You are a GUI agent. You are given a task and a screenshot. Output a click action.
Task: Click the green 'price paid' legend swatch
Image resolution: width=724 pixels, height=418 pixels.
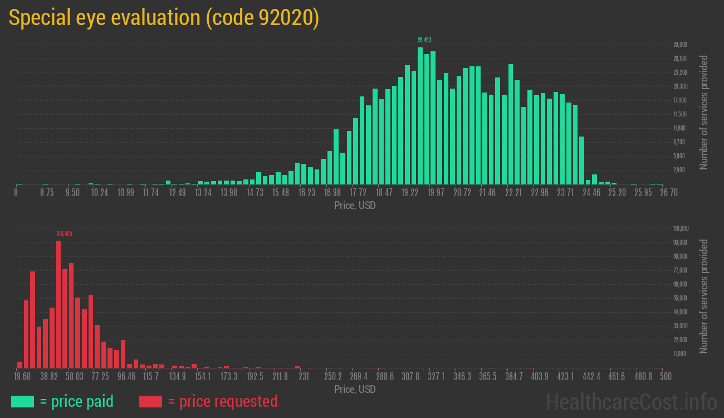coord(22,401)
